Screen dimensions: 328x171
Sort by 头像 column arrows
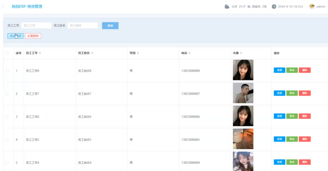(241, 53)
